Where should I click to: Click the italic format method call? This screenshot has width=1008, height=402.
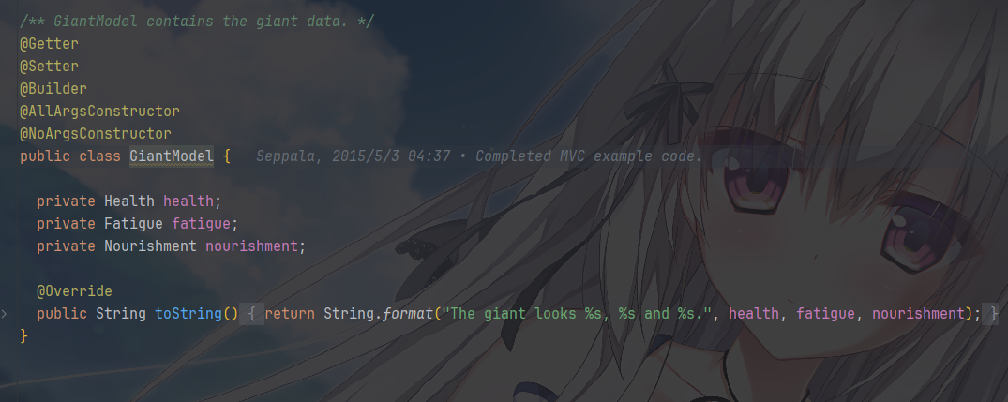coord(408,313)
